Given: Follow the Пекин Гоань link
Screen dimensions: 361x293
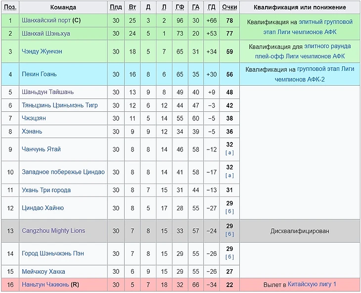Looking at the screenshot, I should tap(39, 74).
